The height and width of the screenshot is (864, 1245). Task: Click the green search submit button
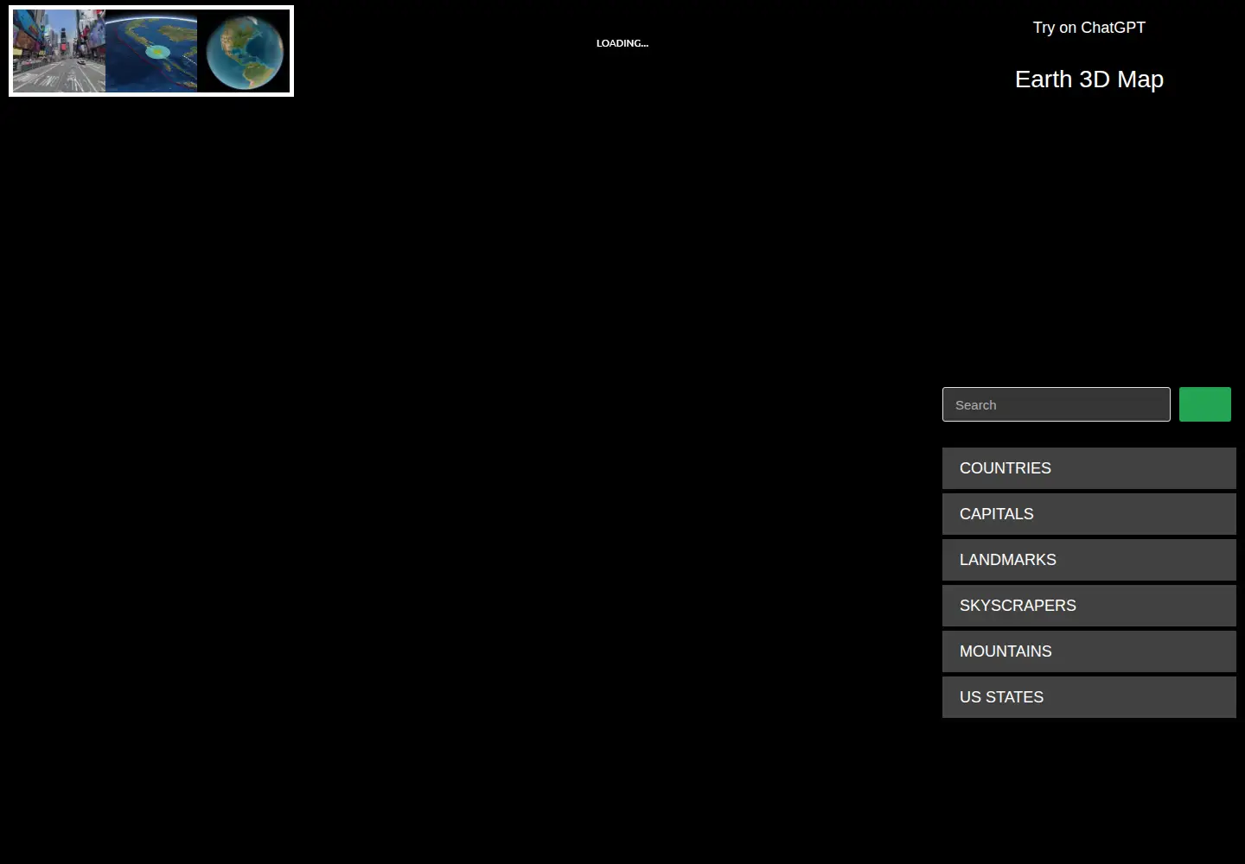(x=1204, y=404)
